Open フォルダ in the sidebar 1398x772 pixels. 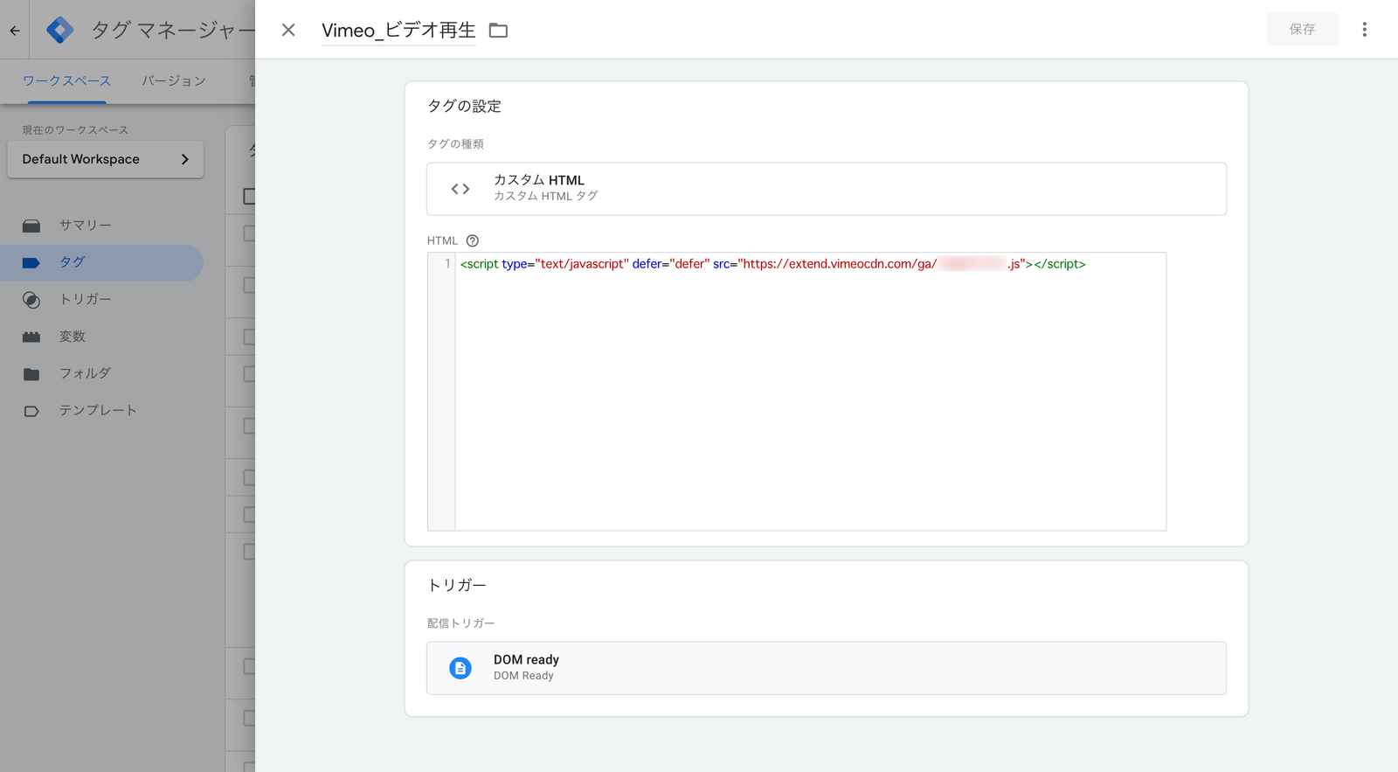pos(101,373)
